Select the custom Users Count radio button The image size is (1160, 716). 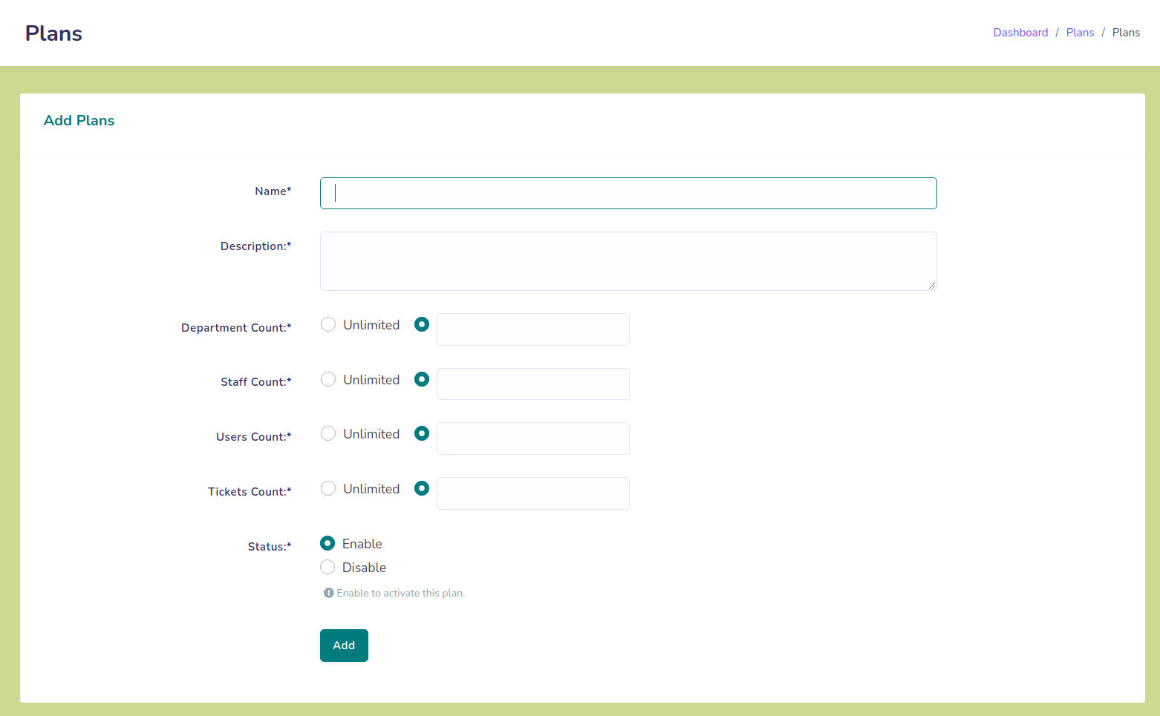click(422, 434)
